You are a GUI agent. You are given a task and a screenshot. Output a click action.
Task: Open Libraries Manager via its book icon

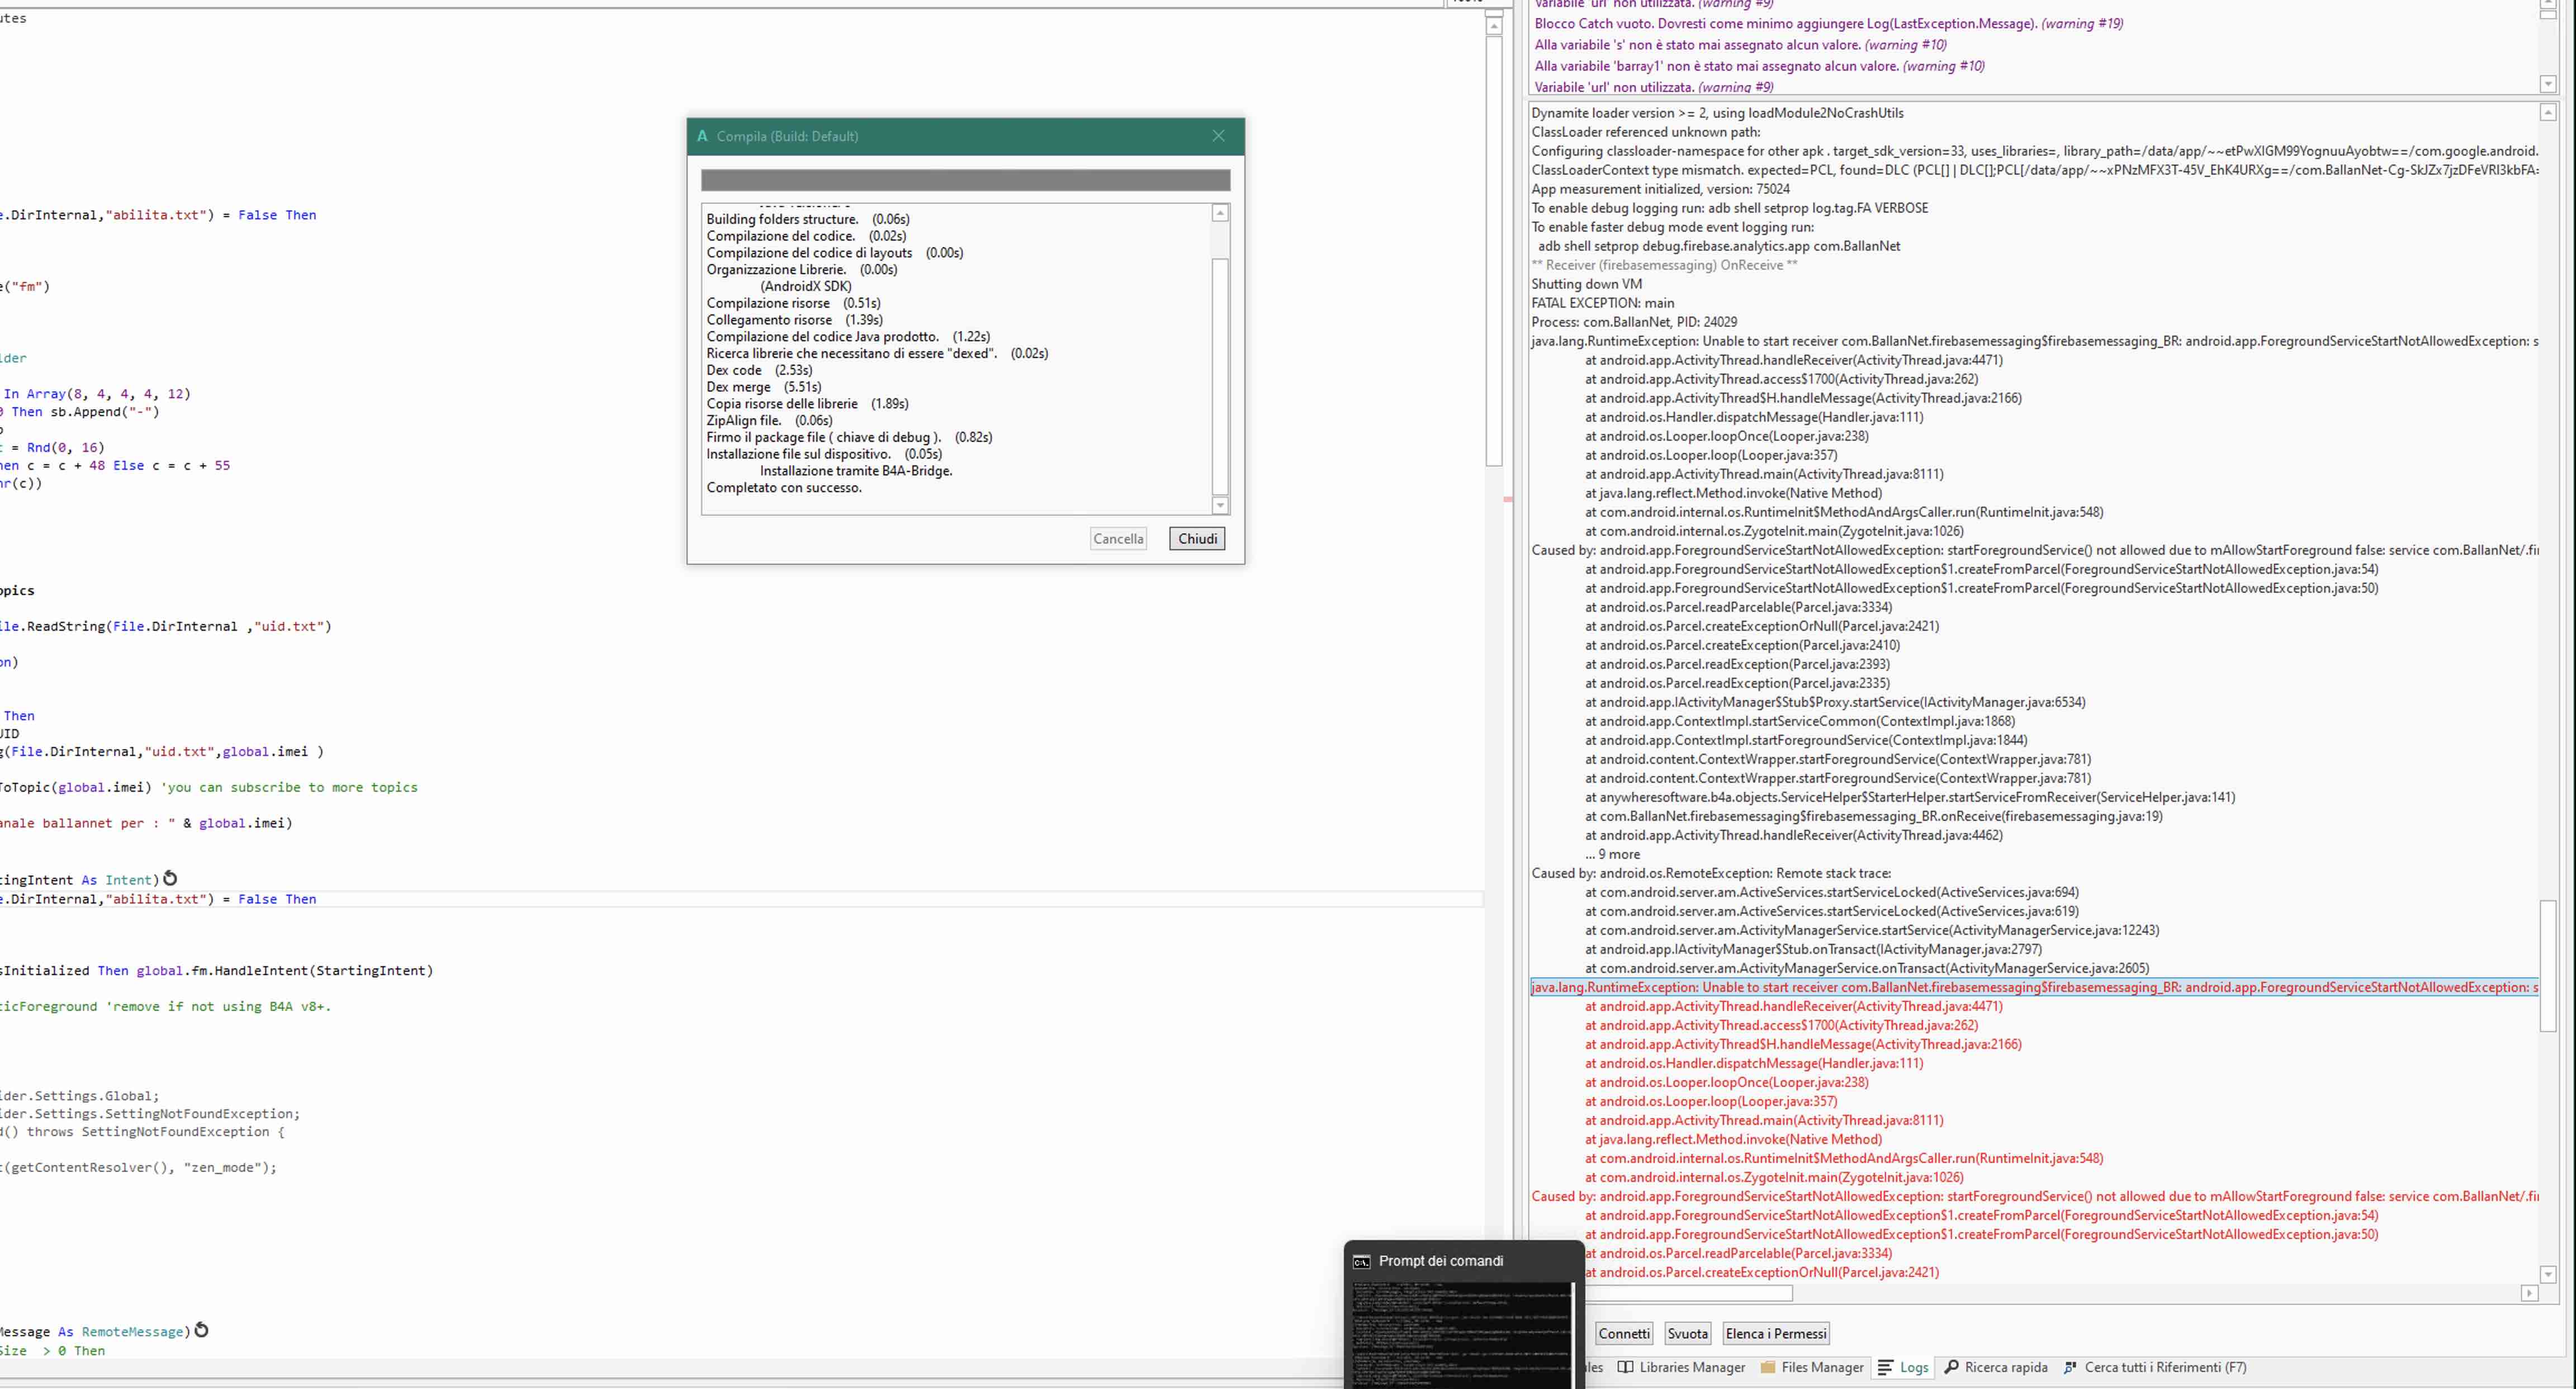pos(1625,1367)
